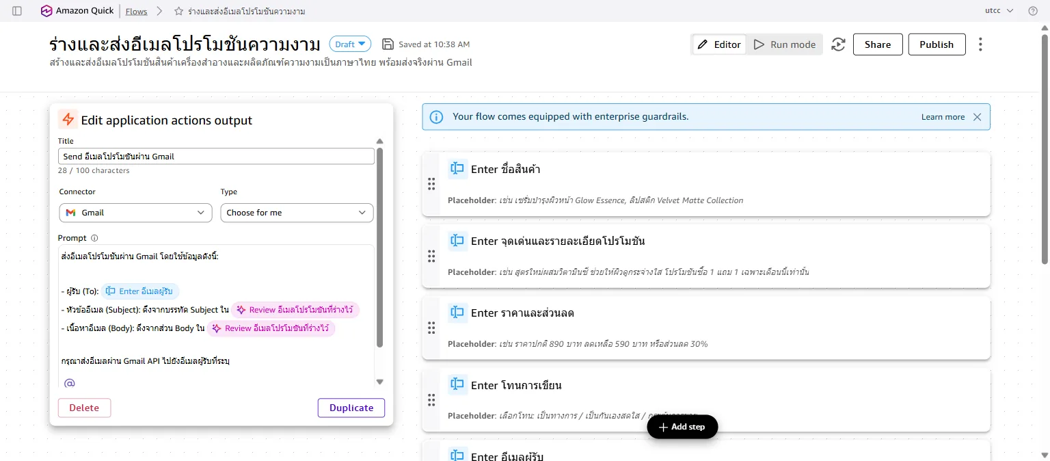Open the Type 'Choose for me' dropdown

pyautogui.click(x=297, y=213)
